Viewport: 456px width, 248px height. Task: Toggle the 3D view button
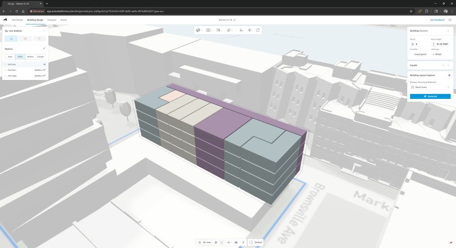click(x=205, y=242)
